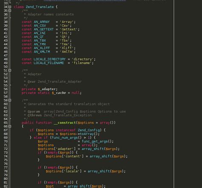The width and height of the screenshot is (202, 188).
Task: Click the AN_ARRAY constant name
Action: click(x=42, y=22)
